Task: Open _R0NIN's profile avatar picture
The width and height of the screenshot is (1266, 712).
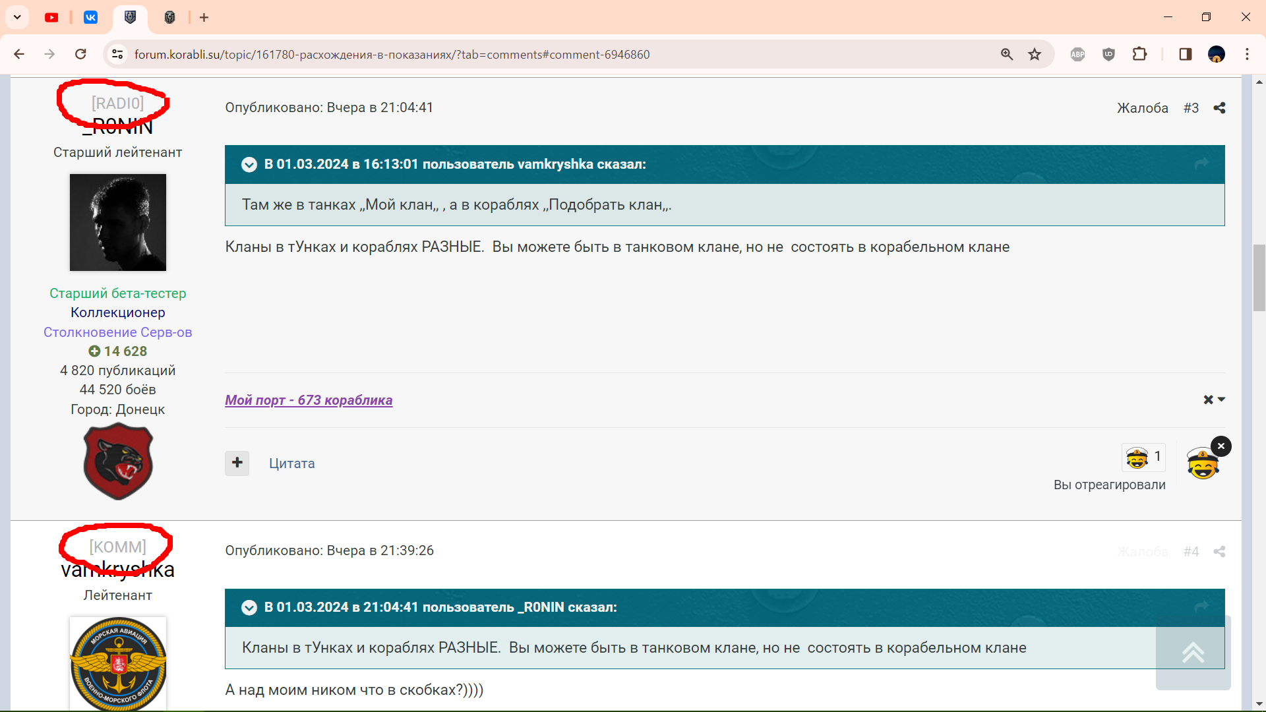Action: (118, 222)
